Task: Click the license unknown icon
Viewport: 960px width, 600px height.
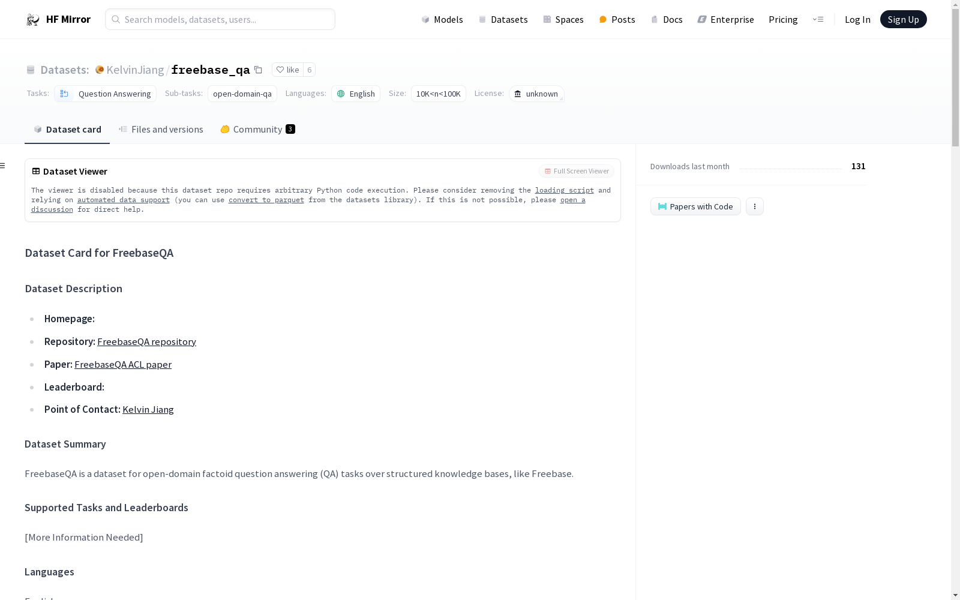Action: pos(518,94)
